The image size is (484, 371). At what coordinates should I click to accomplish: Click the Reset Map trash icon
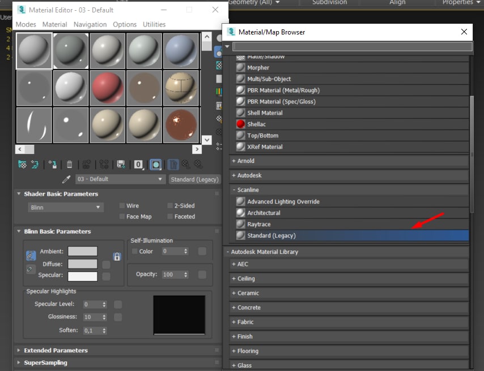pos(70,165)
